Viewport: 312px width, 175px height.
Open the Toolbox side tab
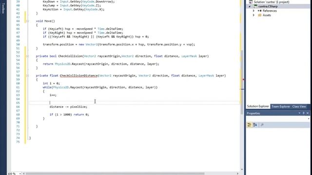tap(3, 8)
